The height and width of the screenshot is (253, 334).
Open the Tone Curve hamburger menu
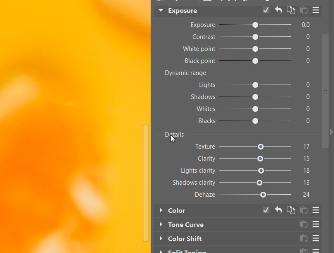coord(316,224)
